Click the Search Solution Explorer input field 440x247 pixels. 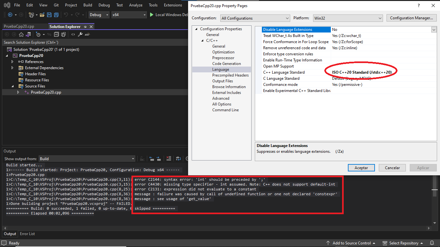coord(94,42)
